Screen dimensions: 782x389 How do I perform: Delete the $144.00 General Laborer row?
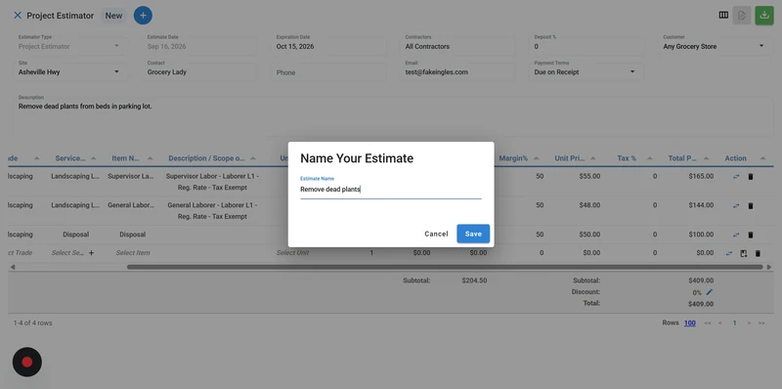pos(751,205)
